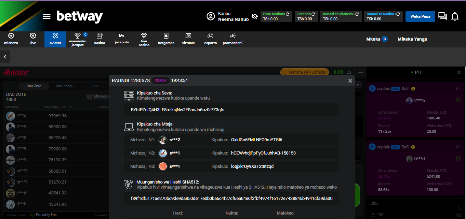This screenshot has height=219, width=466.
Task: Click the Weka Pesa button
Action: click(420, 16)
